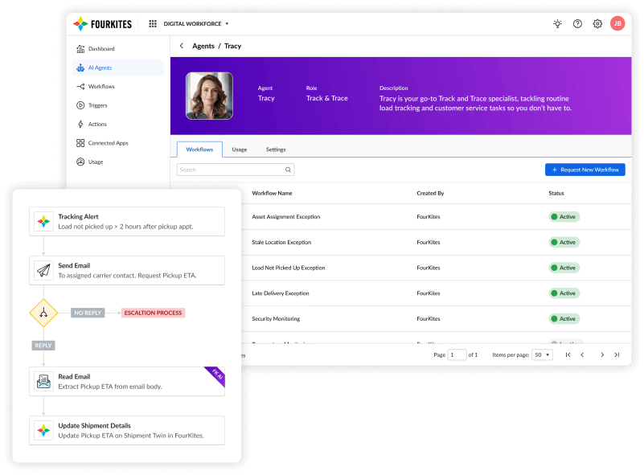644x475 pixels.
Task: Click Active status of Security Monitoring
Action: [564, 318]
